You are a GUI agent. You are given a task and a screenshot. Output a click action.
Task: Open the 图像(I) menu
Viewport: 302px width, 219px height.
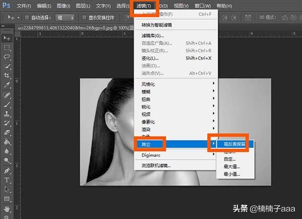pos(63,6)
